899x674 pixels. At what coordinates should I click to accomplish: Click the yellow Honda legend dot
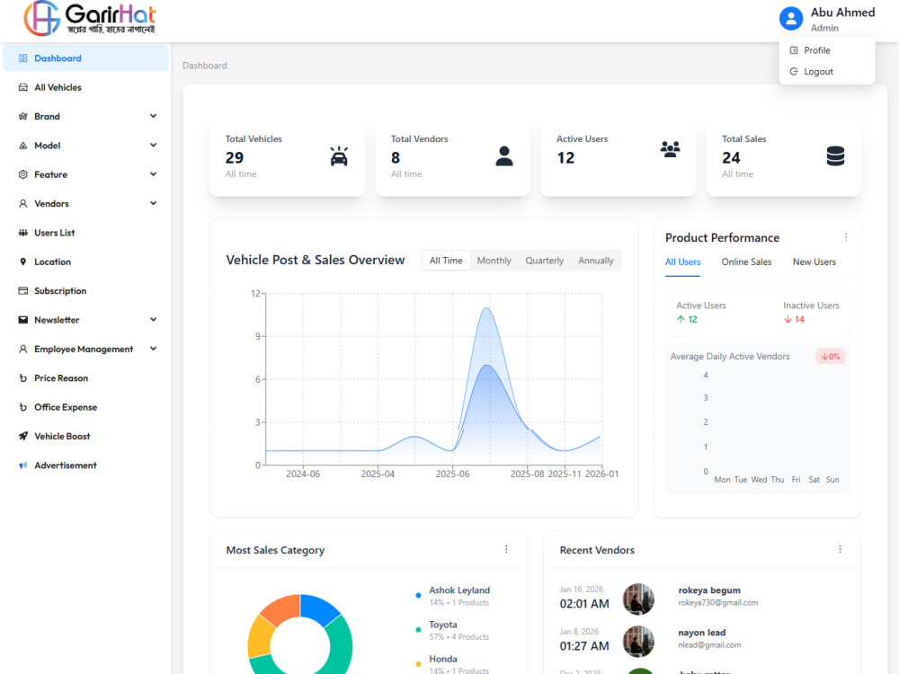(418, 664)
